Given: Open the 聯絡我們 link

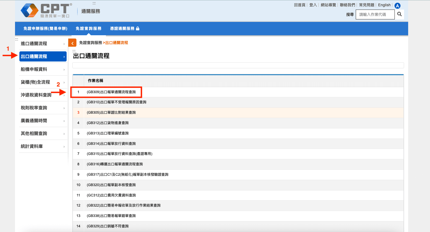Looking at the screenshot, I should (x=347, y=5).
